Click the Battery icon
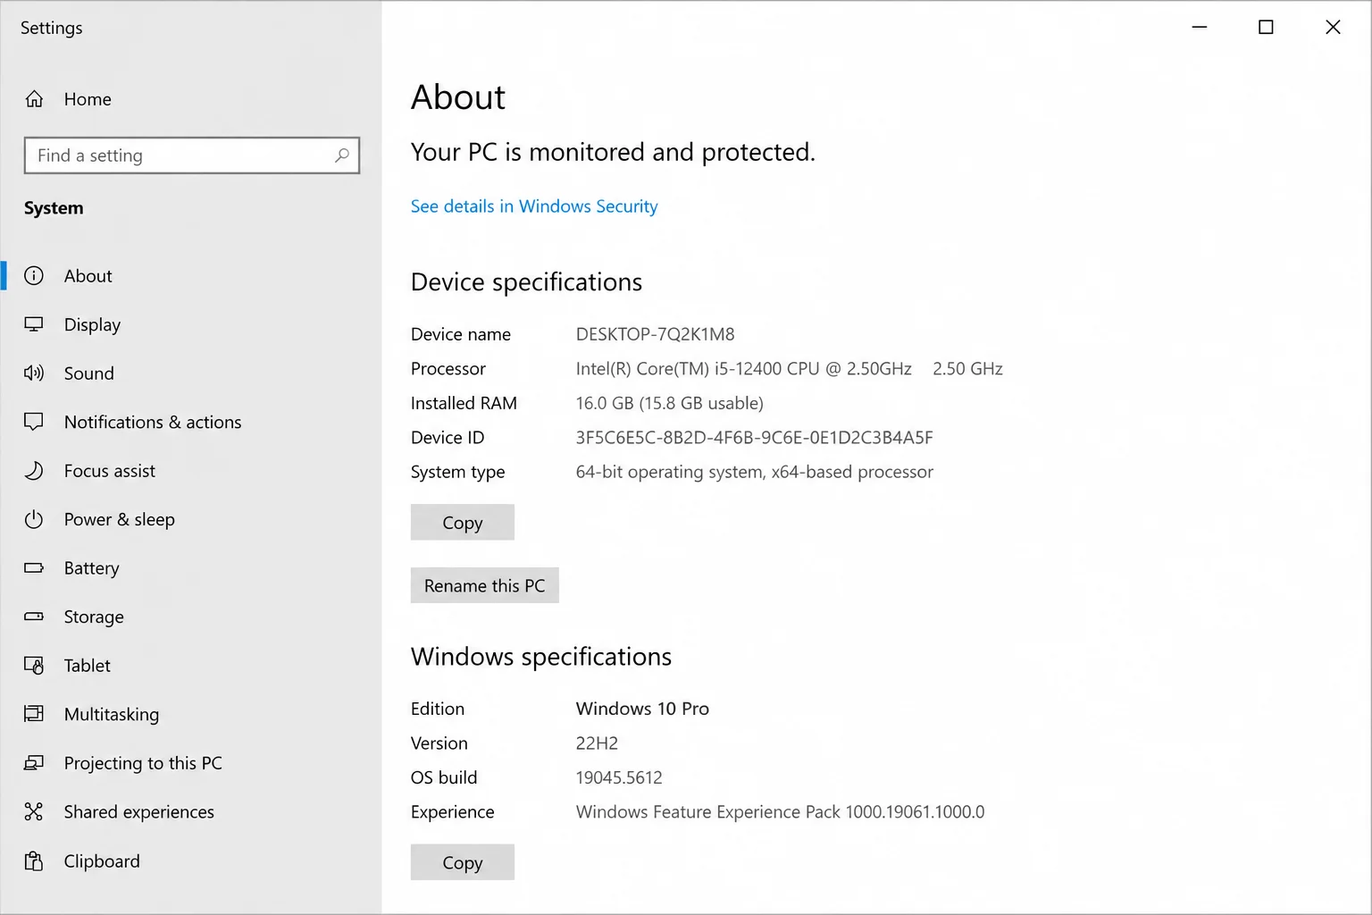The height and width of the screenshot is (915, 1372). coord(34,568)
